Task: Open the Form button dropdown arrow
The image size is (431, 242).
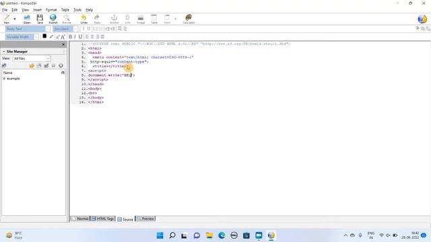Action: click(x=175, y=19)
